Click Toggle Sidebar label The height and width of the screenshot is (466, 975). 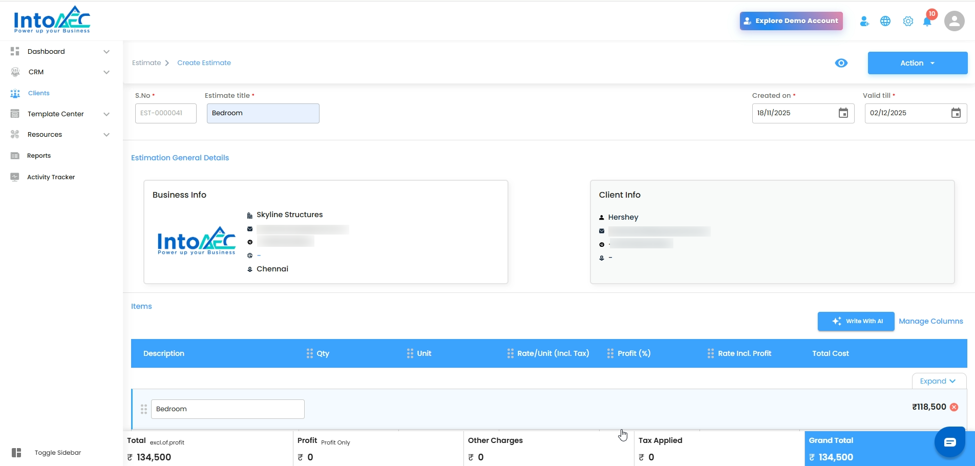tap(58, 453)
